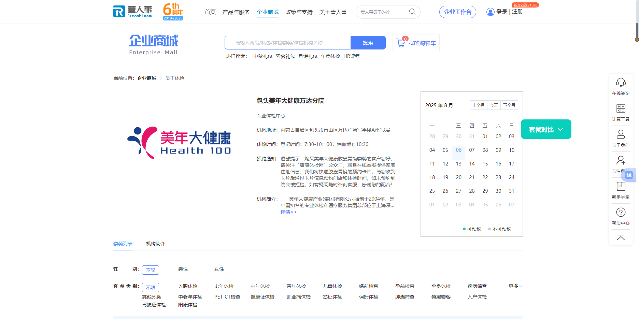639x319 pixels.
Task: Click the 搜索 button
Action: (x=368, y=43)
